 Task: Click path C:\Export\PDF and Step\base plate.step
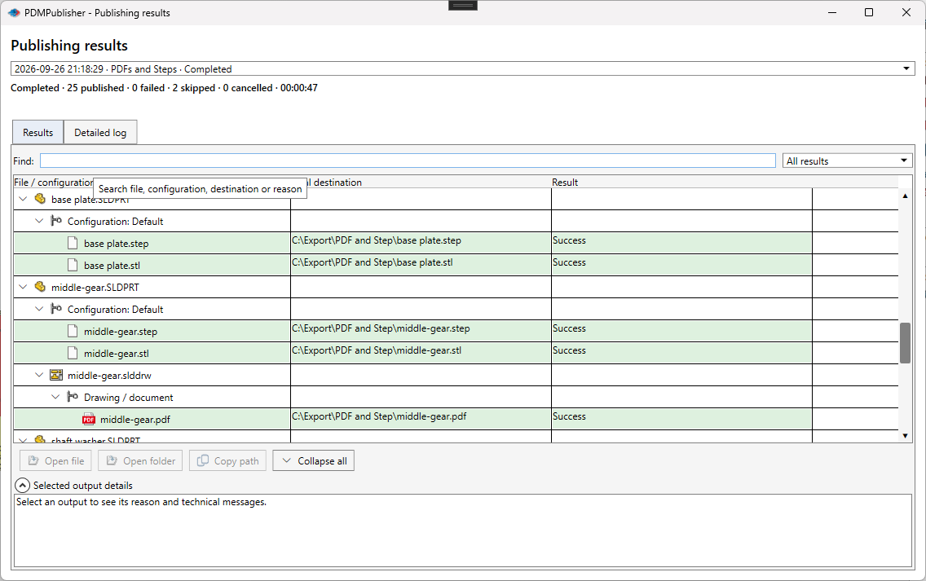[377, 240]
